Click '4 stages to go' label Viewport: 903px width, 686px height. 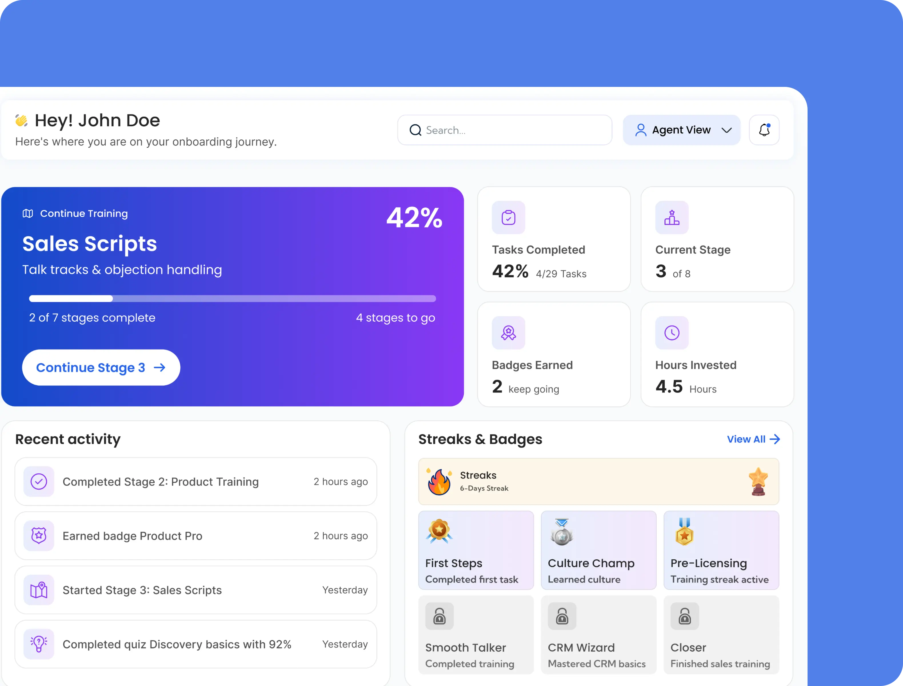tap(395, 318)
